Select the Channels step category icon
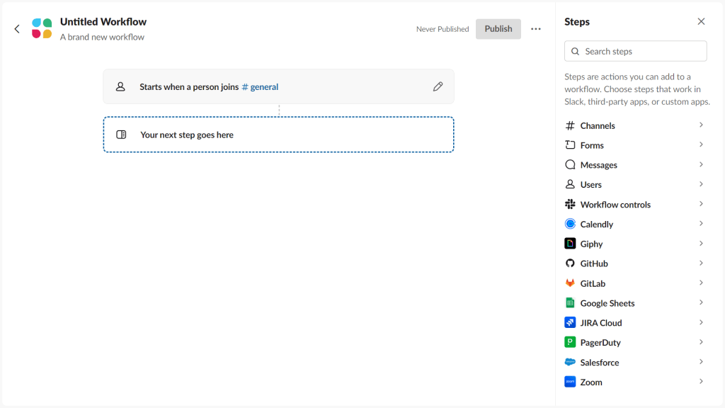Viewport: 725px width, 408px height. [x=571, y=125]
